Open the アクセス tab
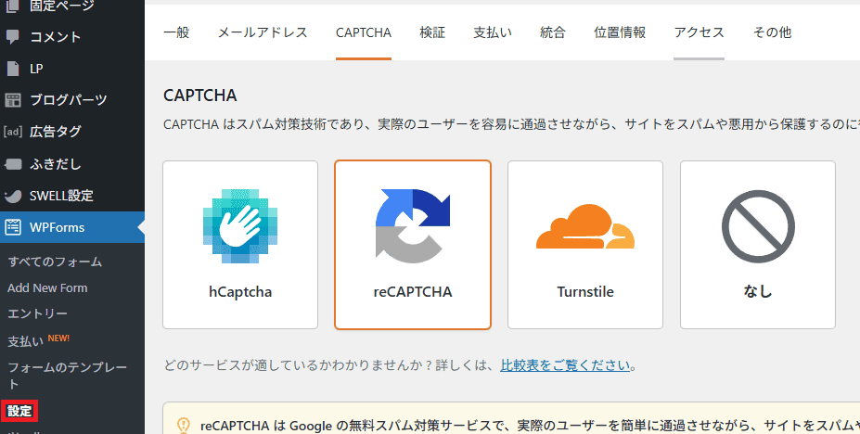The width and height of the screenshot is (860, 434). [x=700, y=32]
